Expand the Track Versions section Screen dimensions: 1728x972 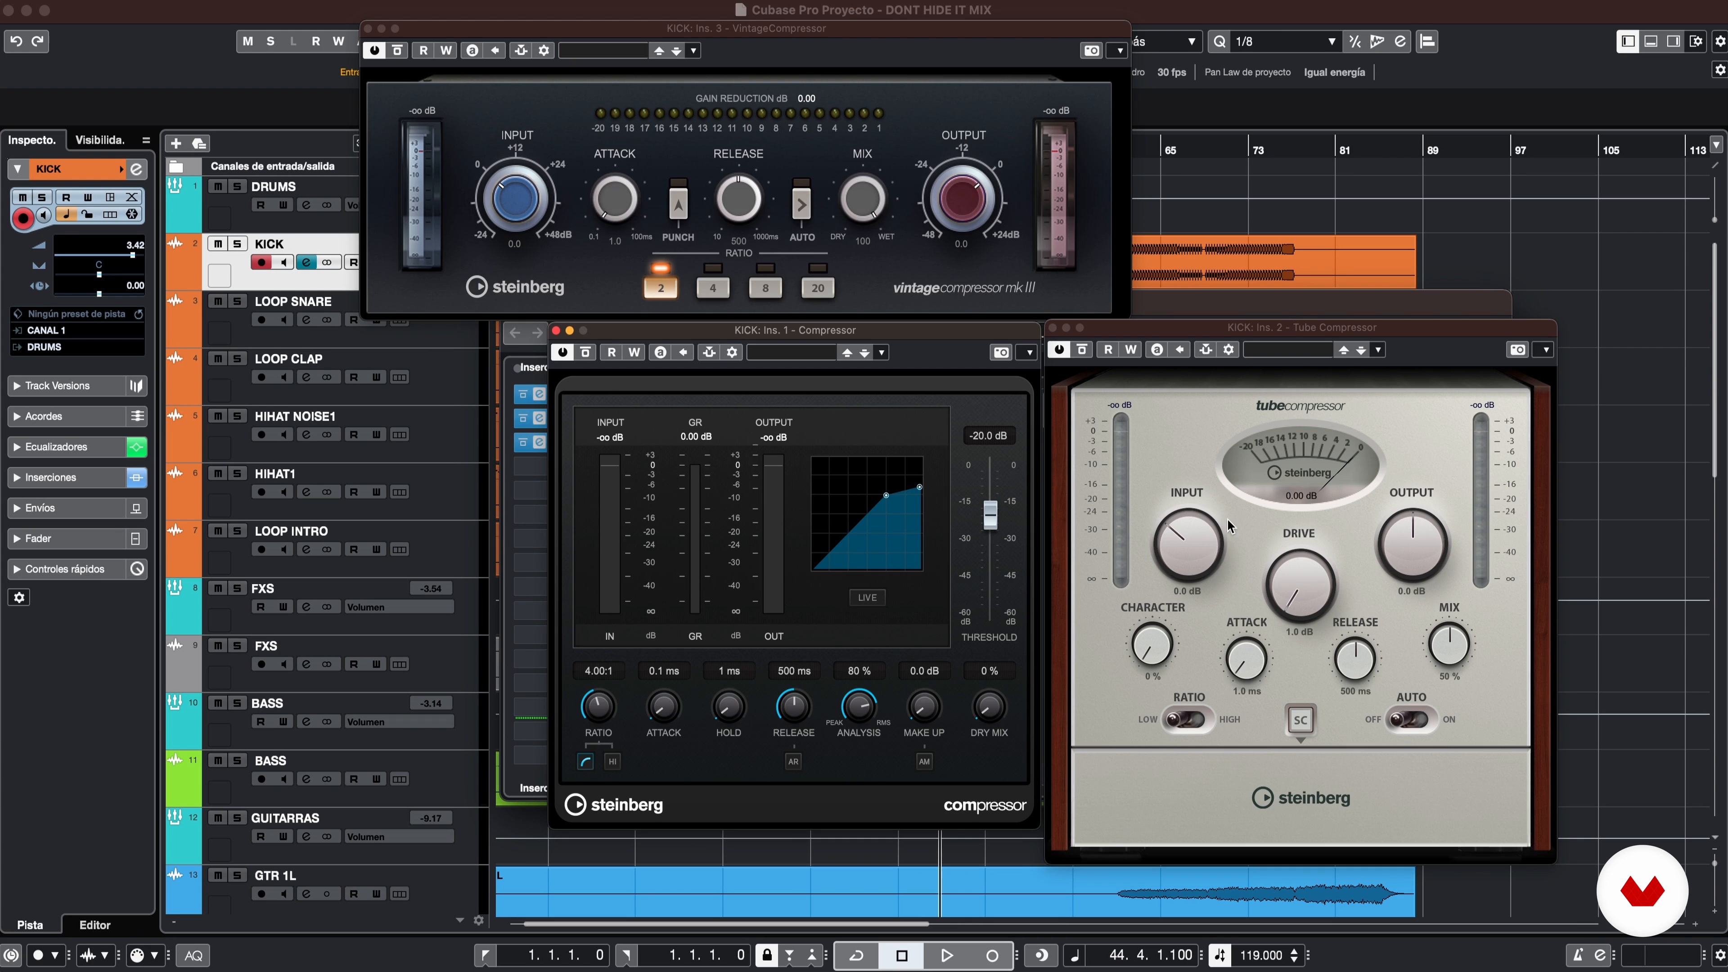pyautogui.click(x=17, y=386)
